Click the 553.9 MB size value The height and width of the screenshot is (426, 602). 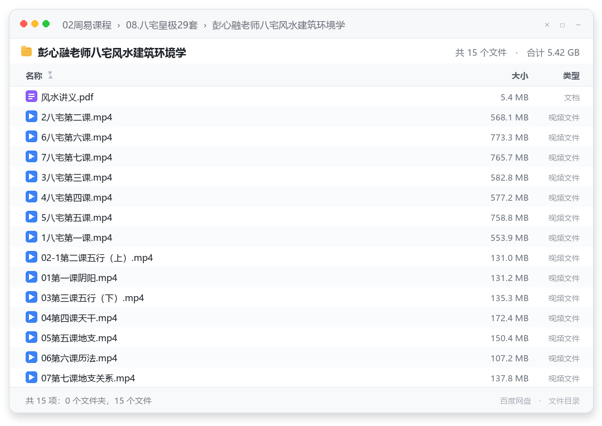coord(509,238)
